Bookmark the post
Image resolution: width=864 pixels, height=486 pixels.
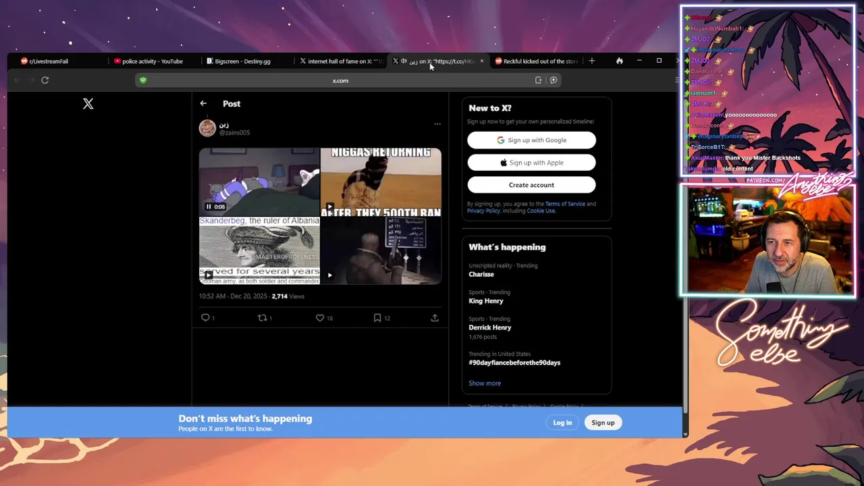pyautogui.click(x=377, y=317)
